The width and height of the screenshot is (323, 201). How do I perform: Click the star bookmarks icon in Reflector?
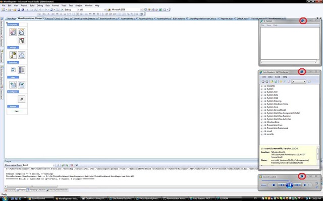coord(281,81)
